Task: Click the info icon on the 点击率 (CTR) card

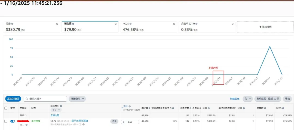Action: point(196,24)
